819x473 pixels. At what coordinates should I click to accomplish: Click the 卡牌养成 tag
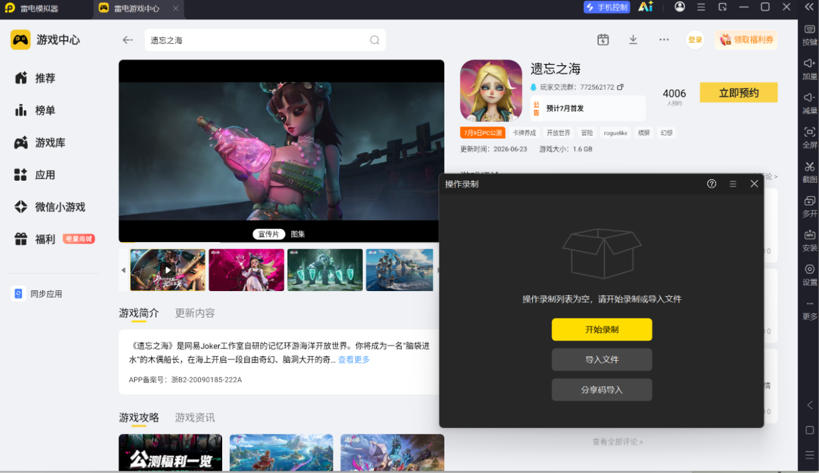[x=524, y=133]
